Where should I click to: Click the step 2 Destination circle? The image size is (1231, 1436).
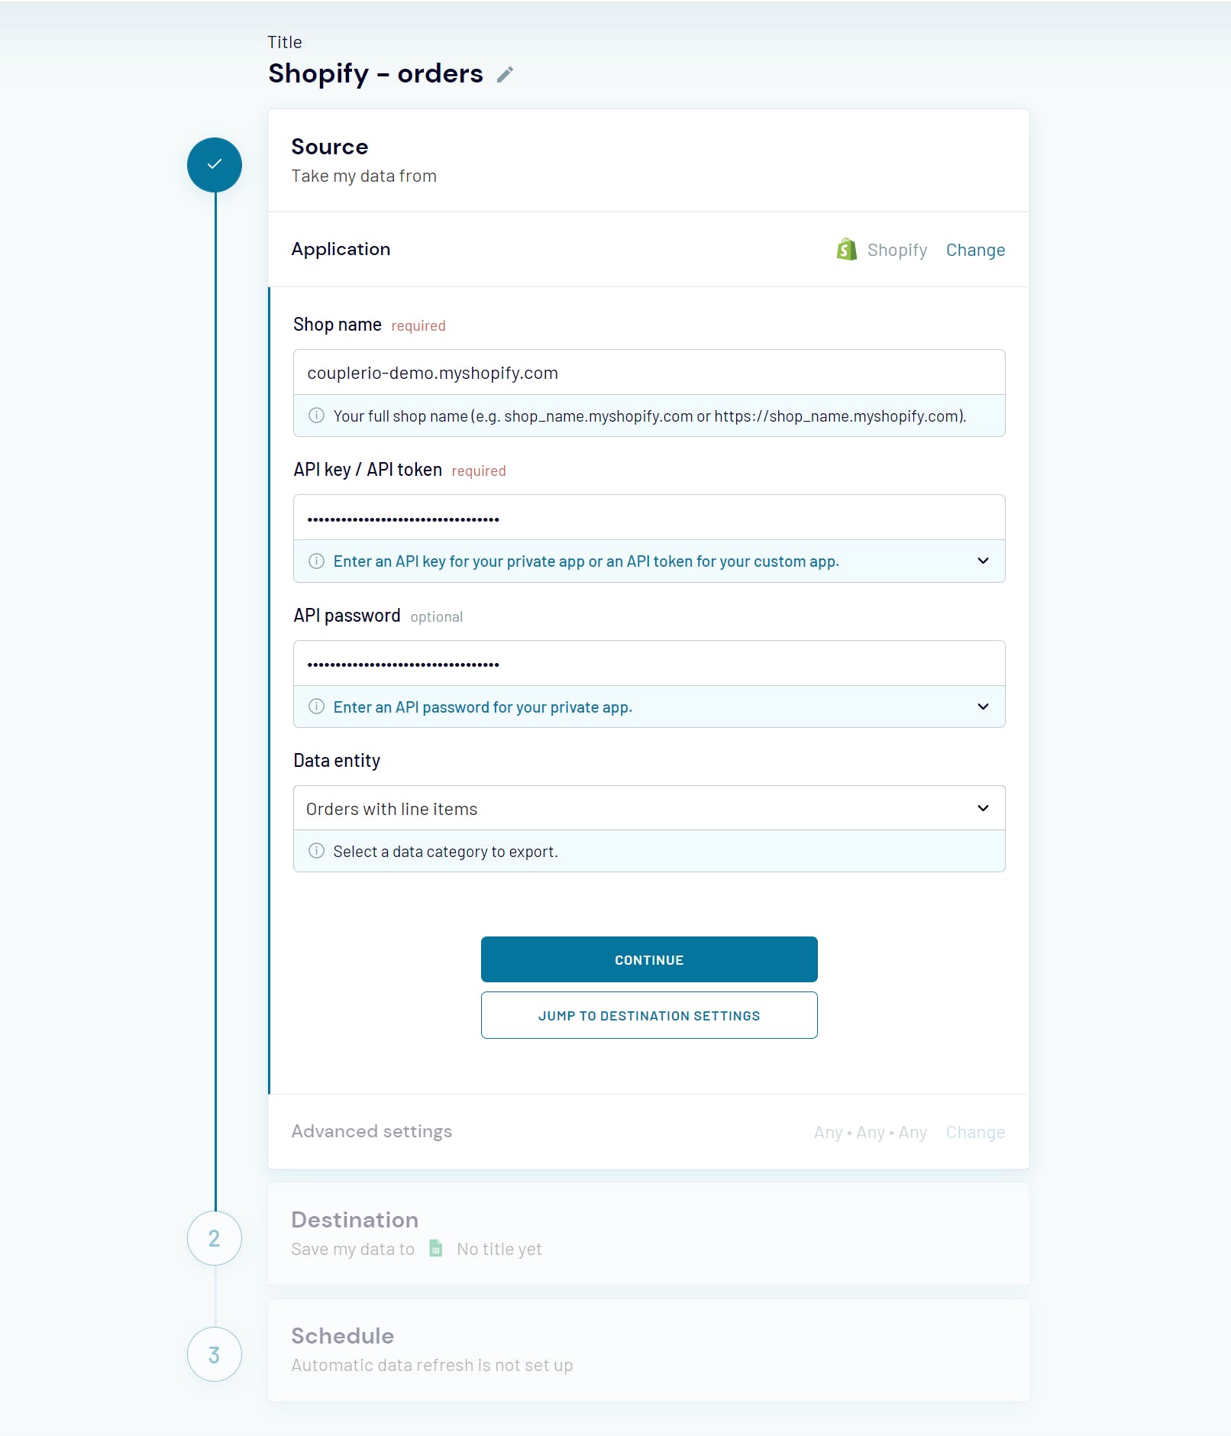pos(215,1237)
